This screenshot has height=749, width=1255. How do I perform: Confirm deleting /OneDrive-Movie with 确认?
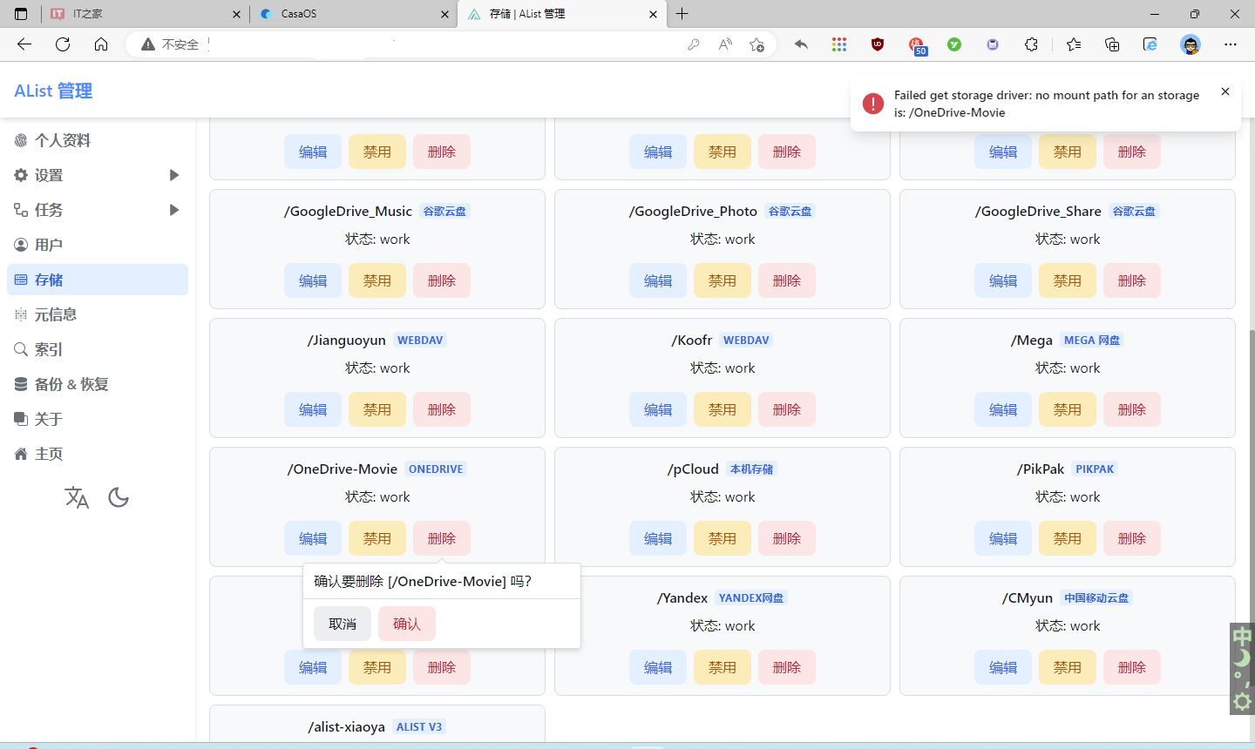[x=406, y=623]
